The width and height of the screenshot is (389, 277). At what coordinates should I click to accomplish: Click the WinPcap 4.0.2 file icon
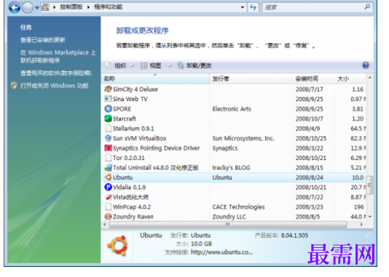(x=108, y=206)
